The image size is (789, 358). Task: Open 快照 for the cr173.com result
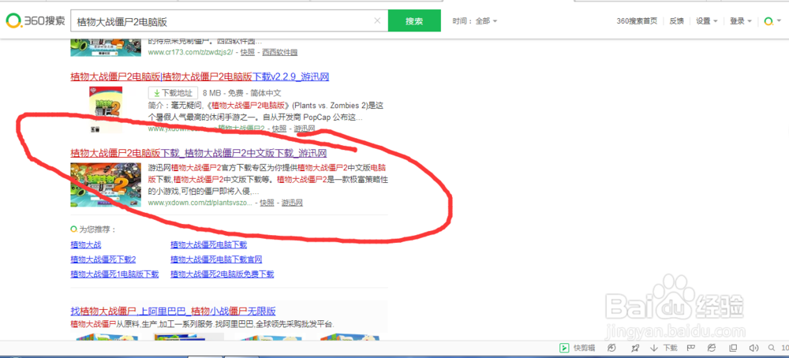pos(248,52)
